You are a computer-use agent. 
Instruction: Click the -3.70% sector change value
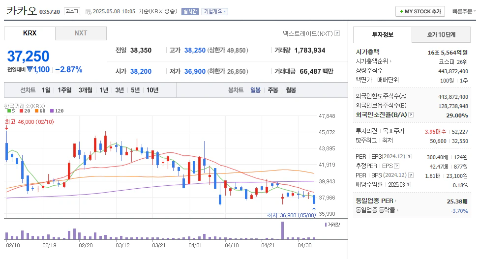[459, 211]
